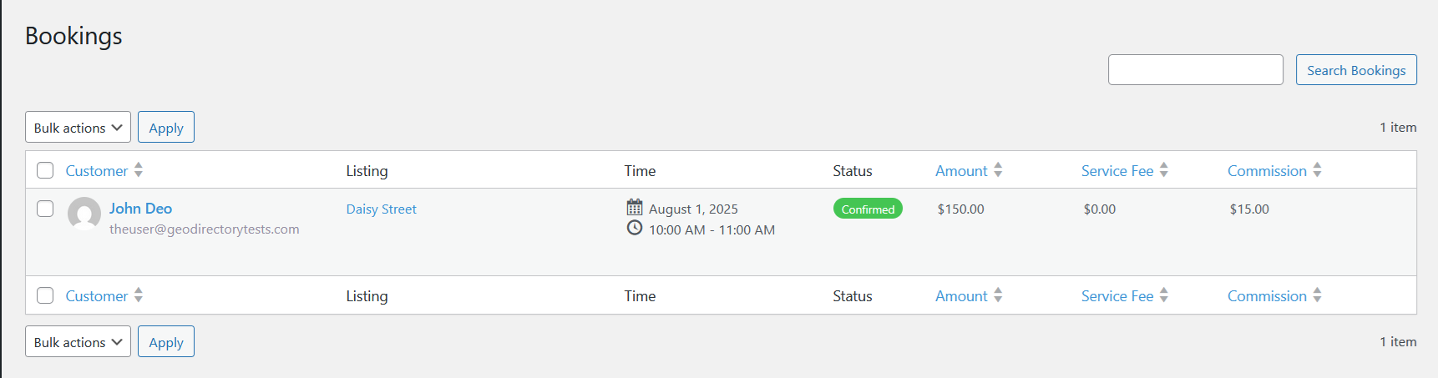Click the calendar icon beside August 1, 2025

click(x=635, y=207)
